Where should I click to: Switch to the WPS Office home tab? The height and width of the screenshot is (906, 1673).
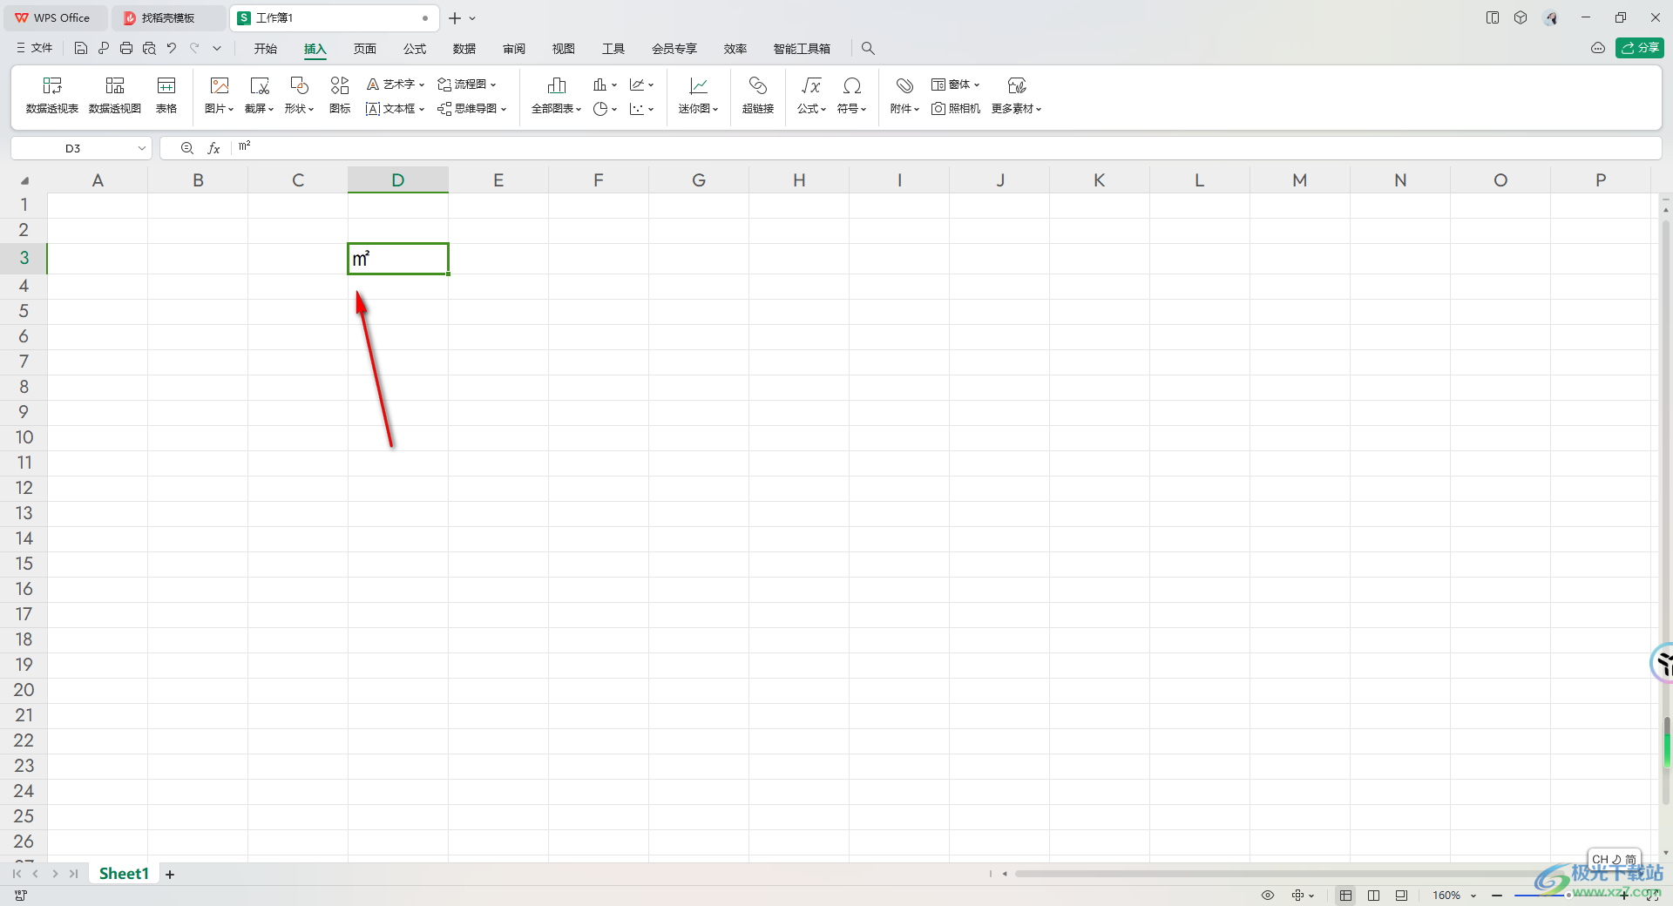point(54,17)
